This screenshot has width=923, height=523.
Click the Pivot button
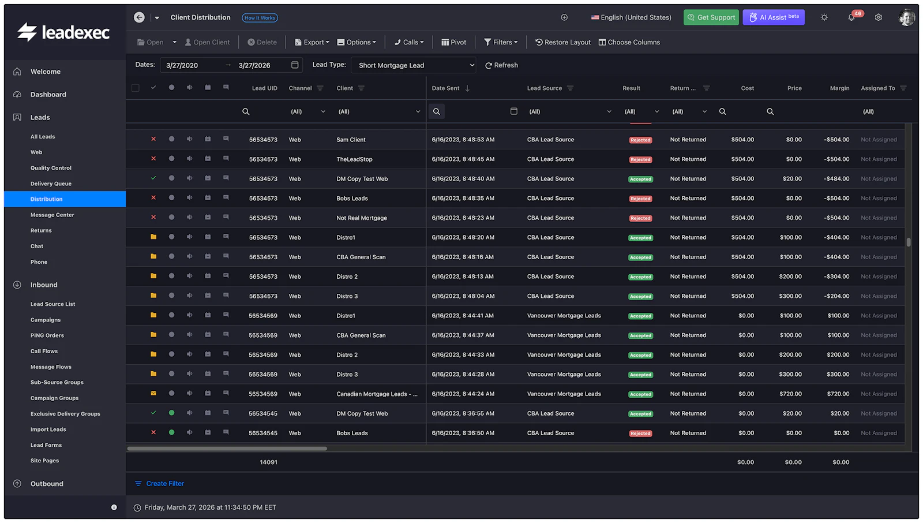453,42
